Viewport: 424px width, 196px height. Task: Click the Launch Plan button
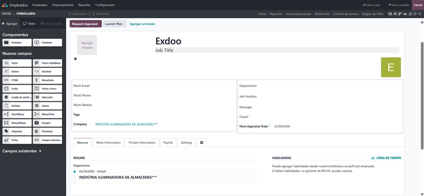click(x=114, y=24)
